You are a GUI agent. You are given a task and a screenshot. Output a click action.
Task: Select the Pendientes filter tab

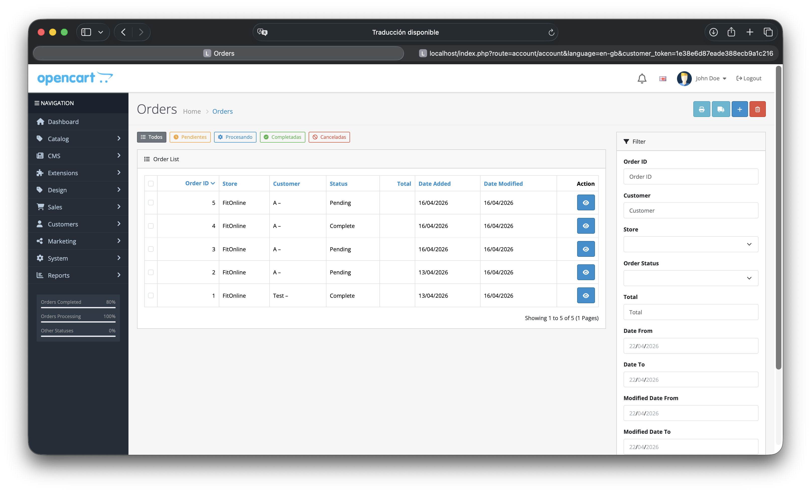coord(190,137)
